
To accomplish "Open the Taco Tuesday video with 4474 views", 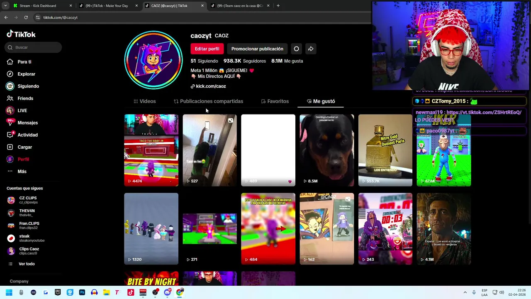I will coord(151,150).
